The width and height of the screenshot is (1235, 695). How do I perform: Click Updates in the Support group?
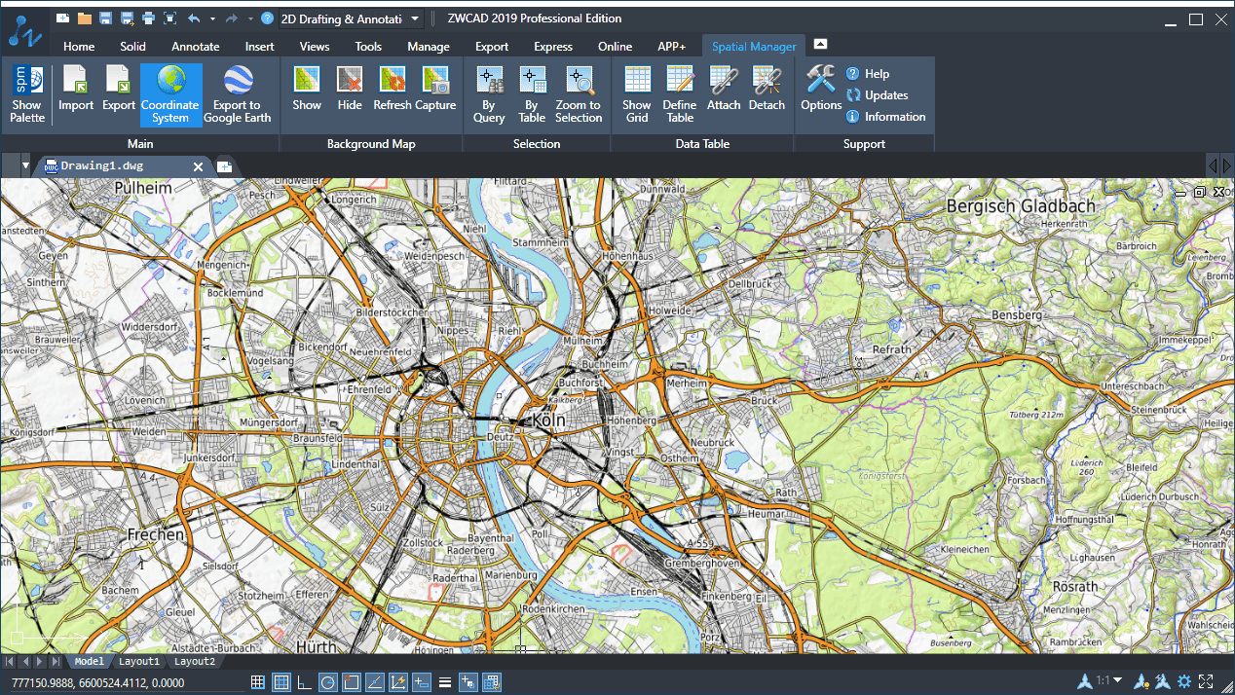pyautogui.click(x=878, y=95)
